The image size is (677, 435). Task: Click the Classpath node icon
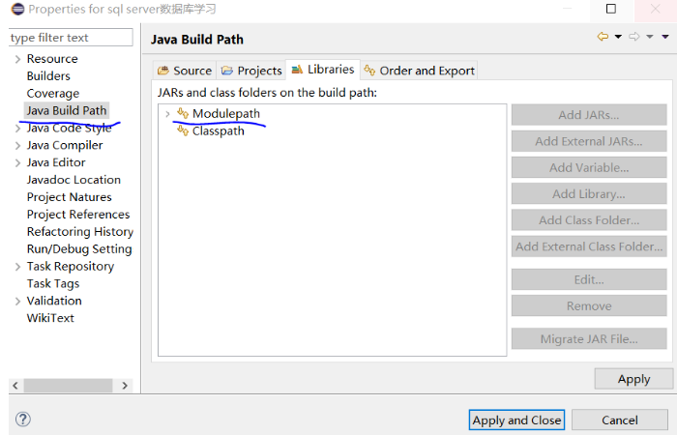183,130
